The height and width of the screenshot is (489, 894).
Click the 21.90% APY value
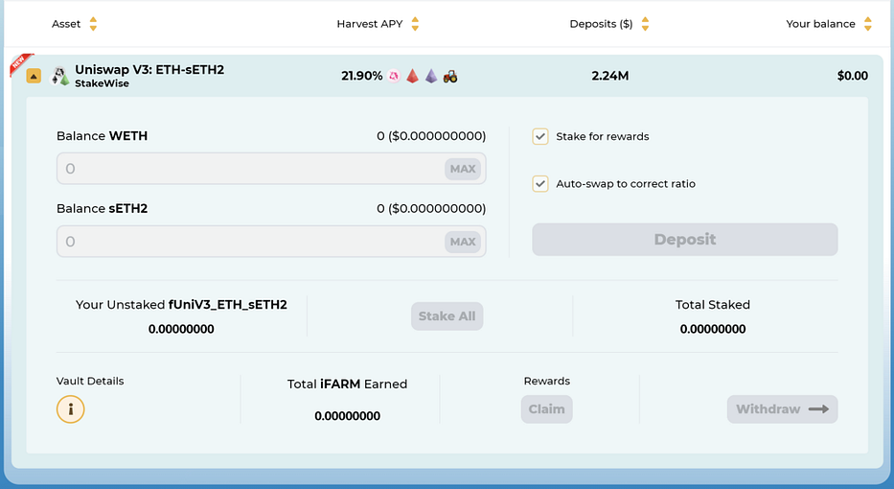pyautogui.click(x=362, y=76)
